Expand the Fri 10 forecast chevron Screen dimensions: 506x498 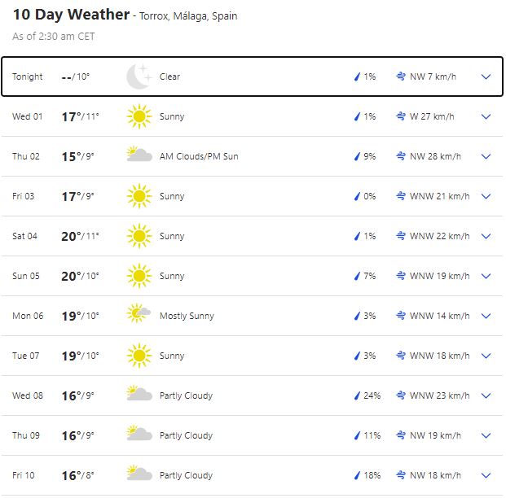tap(486, 475)
